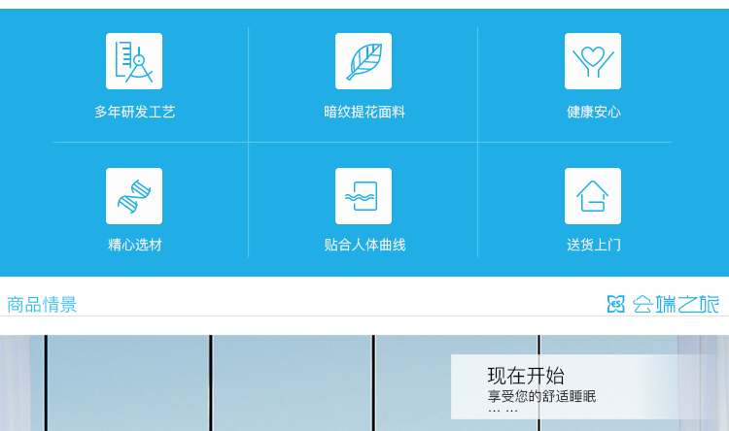Click the wavy body curve icon
Viewport: 729px width, 431px height.
364,196
